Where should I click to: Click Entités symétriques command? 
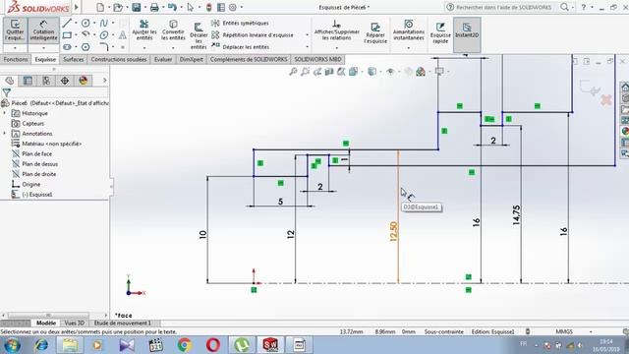click(x=240, y=24)
